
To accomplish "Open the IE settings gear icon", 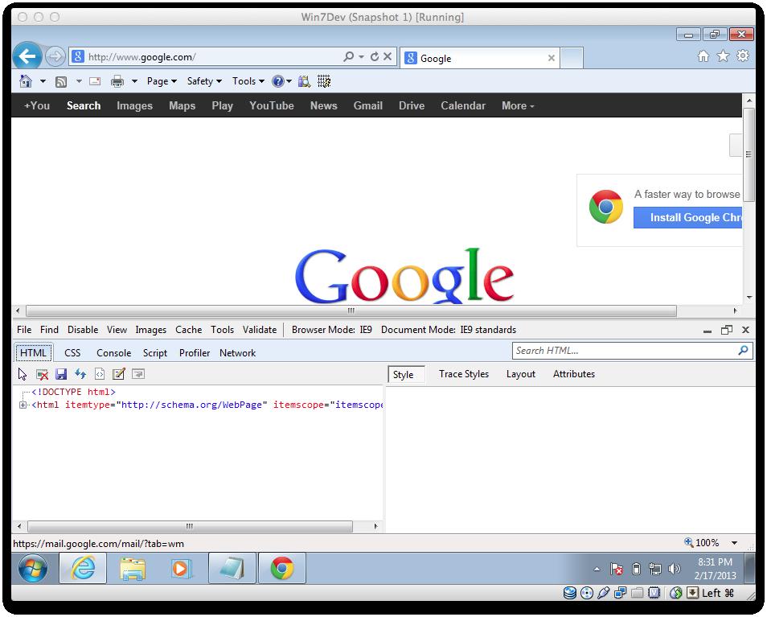I will (743, 56).
